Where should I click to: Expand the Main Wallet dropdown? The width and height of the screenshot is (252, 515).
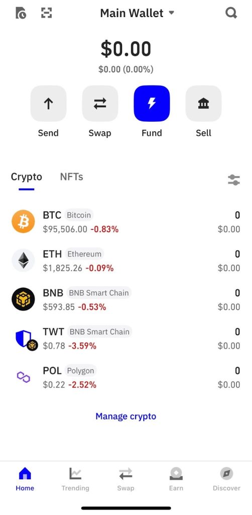click(x=138, y=13)
